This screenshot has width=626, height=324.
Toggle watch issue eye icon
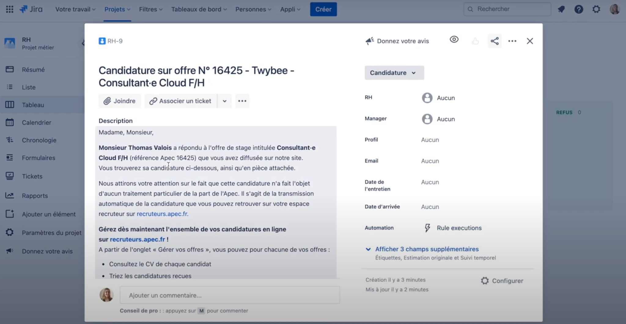point(454,39)
